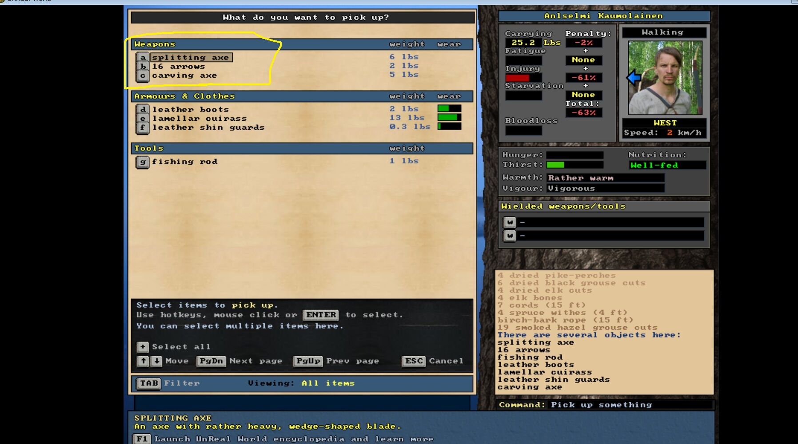Click the WEST facing direction label
The image size is (798, 444).
click(665, 123)
